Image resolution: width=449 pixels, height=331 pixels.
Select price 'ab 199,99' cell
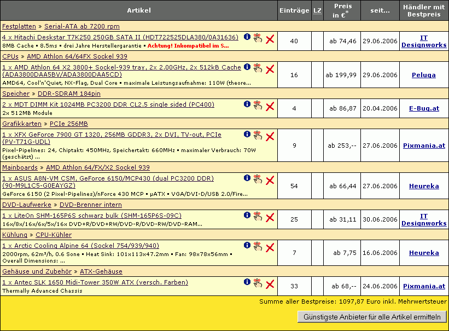click(342, 75)
